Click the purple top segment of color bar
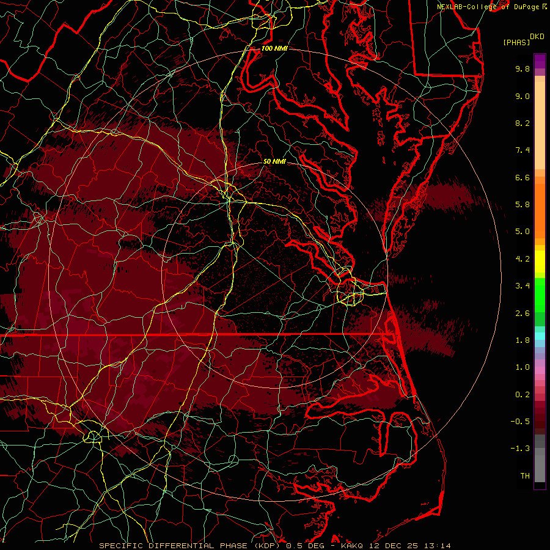Screen dimensions: 550x550 point(540,61)
